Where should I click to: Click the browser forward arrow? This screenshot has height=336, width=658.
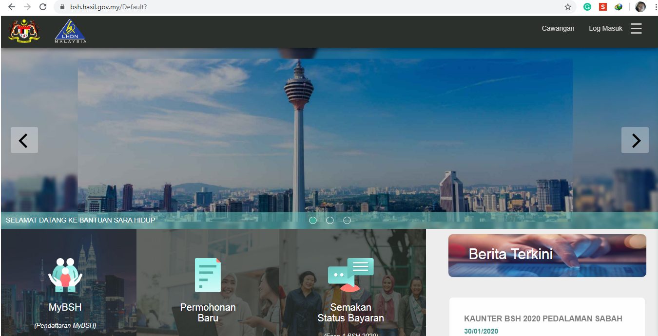pyautogui.click(x=27, y=7)
